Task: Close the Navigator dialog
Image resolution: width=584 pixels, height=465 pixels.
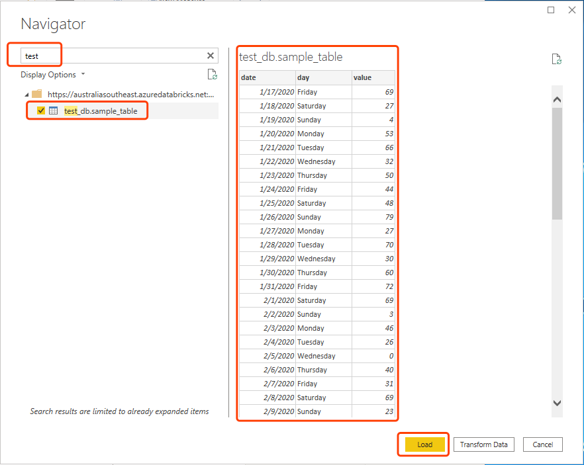Action: coord(571,10)
